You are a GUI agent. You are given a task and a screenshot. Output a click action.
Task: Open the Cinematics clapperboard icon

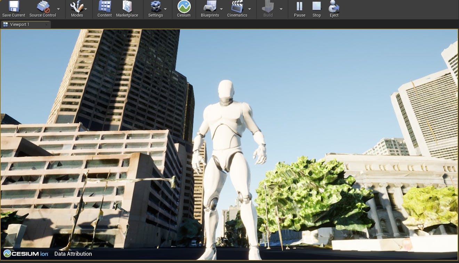237,9
